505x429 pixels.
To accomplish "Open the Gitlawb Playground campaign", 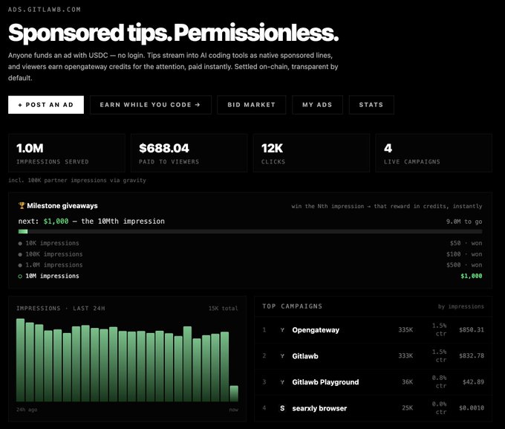I will [325, 382].
